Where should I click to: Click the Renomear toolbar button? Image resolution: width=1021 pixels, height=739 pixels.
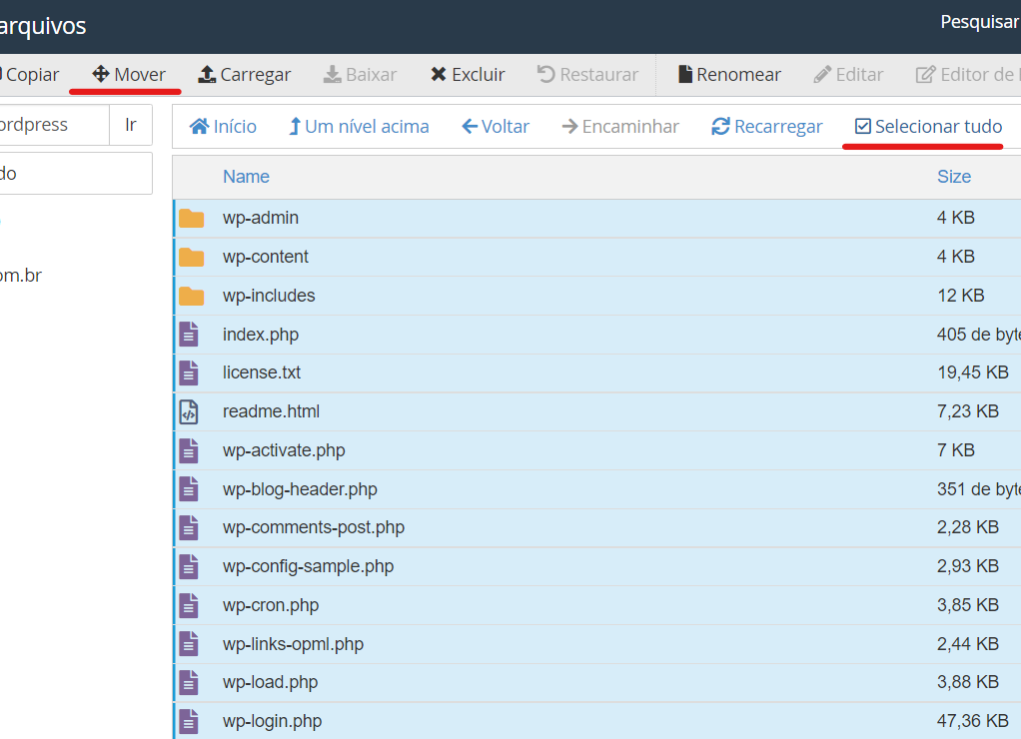729,74
